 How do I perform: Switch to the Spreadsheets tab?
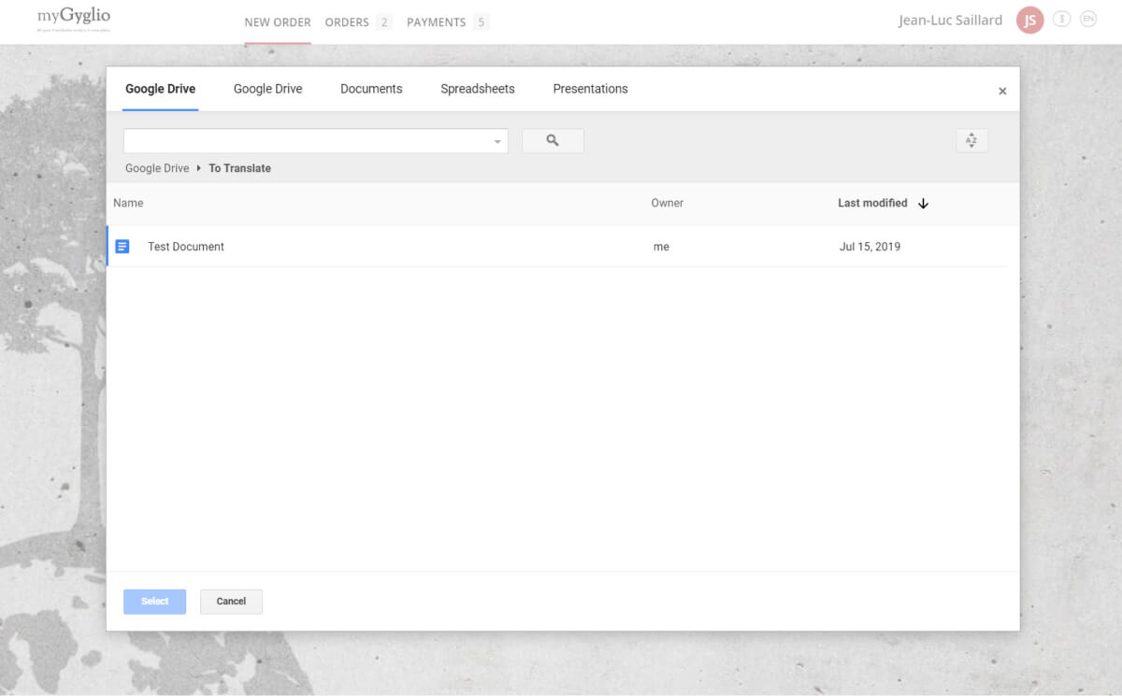coord(478,90)
